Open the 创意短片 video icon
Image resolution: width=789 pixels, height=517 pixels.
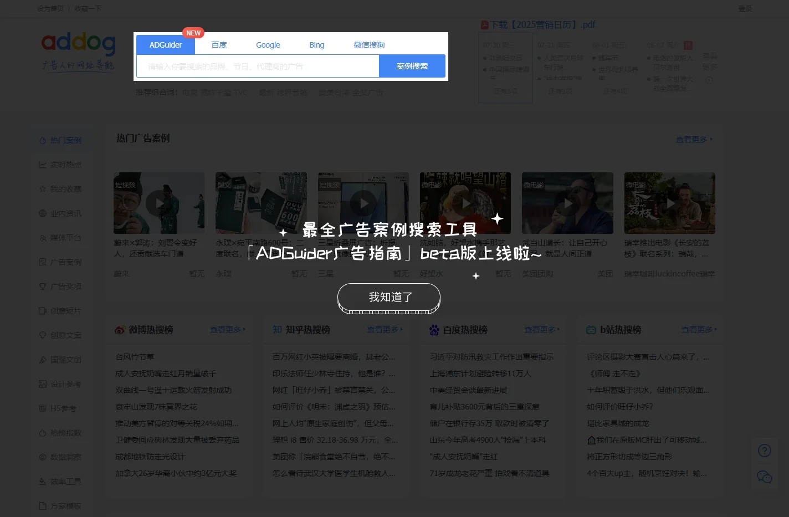(x=43, y=311)
